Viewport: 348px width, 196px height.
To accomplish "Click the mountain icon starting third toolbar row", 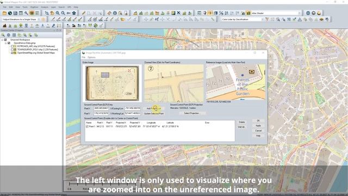I will 4,26.
